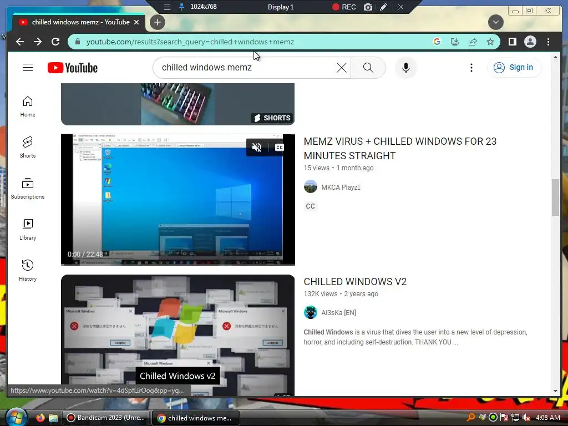
Task: Click the SHORTS badge on the thumbnail
Action: pyautogui.click(x=272, y=118)
